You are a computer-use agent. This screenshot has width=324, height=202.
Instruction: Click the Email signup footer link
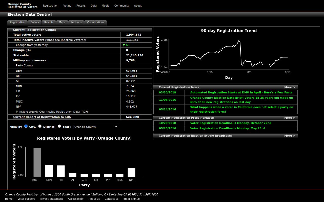coord(131,199)
